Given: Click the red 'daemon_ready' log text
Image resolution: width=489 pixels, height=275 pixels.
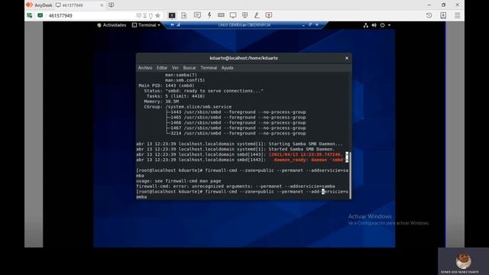Looking at the screenshot, I should (309, 160).
